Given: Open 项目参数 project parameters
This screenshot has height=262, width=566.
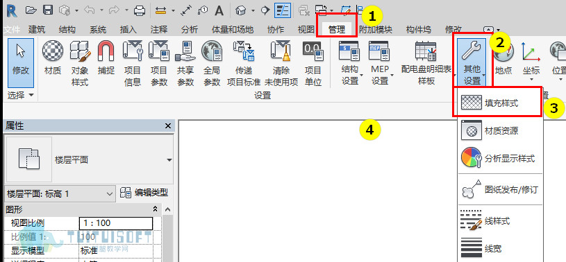Looking at the screenshot, I should tap(159, 63).
